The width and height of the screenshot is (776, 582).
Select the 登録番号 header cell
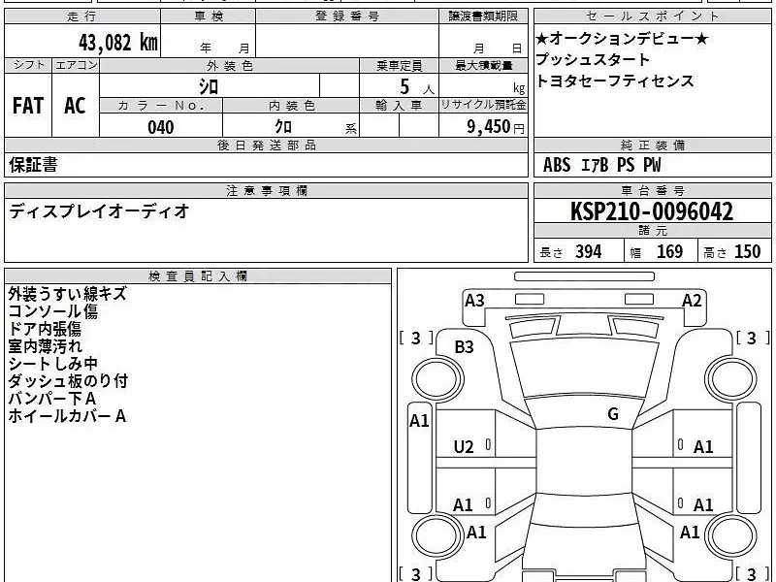pyautogui.click(x=347, y=16)
